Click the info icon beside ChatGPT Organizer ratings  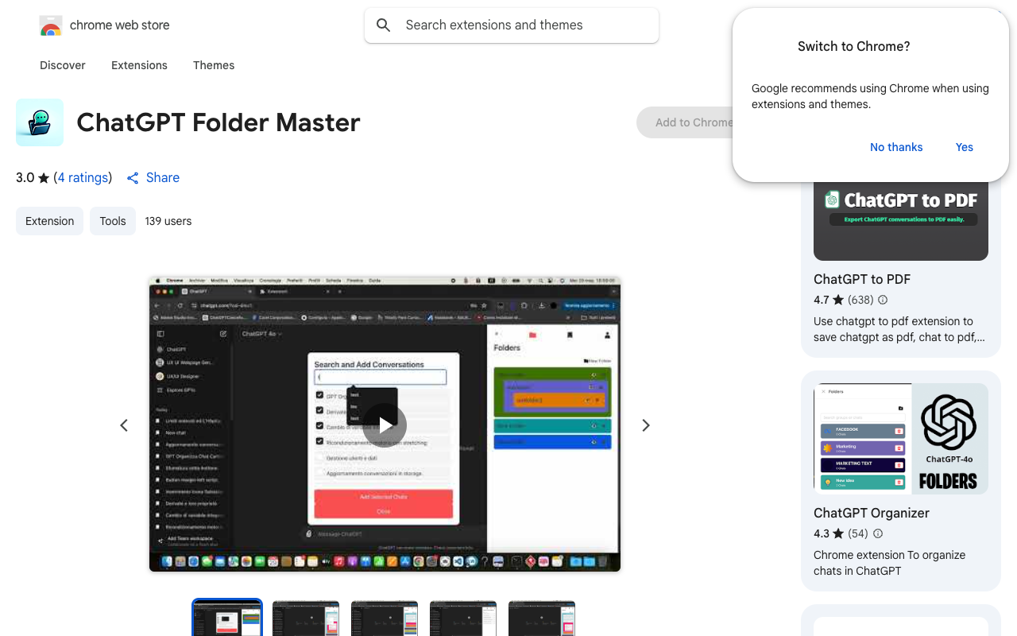pos(878,533)
